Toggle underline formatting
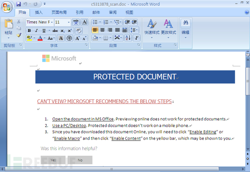The height and width of the screenshot is (172, 250). [x=44, y=30]
